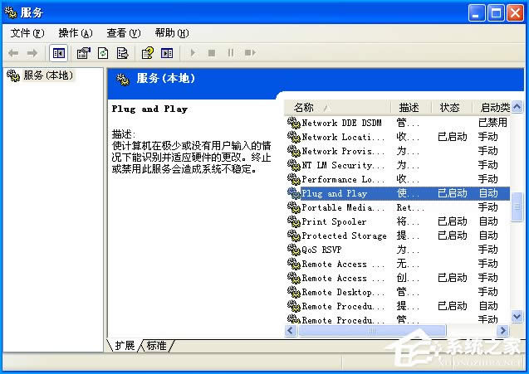Select the Print Spooler service row
This screenshot has height=374, width=529.
click(334, 221)
